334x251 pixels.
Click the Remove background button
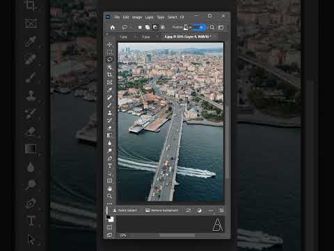click(x=162, y=211)
